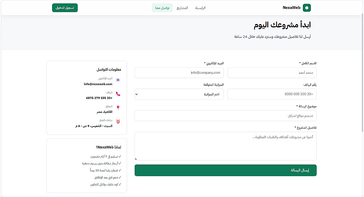Select the تواصل معنا contact tab

click(162, 8)
